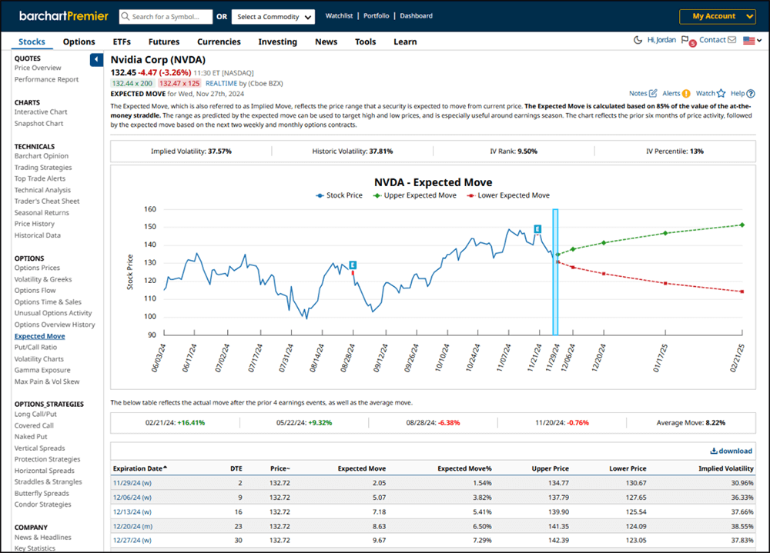This screenshot has width=770, height=553.
Task: Click the Upper Price value 141.35
Action: point(558,526)
